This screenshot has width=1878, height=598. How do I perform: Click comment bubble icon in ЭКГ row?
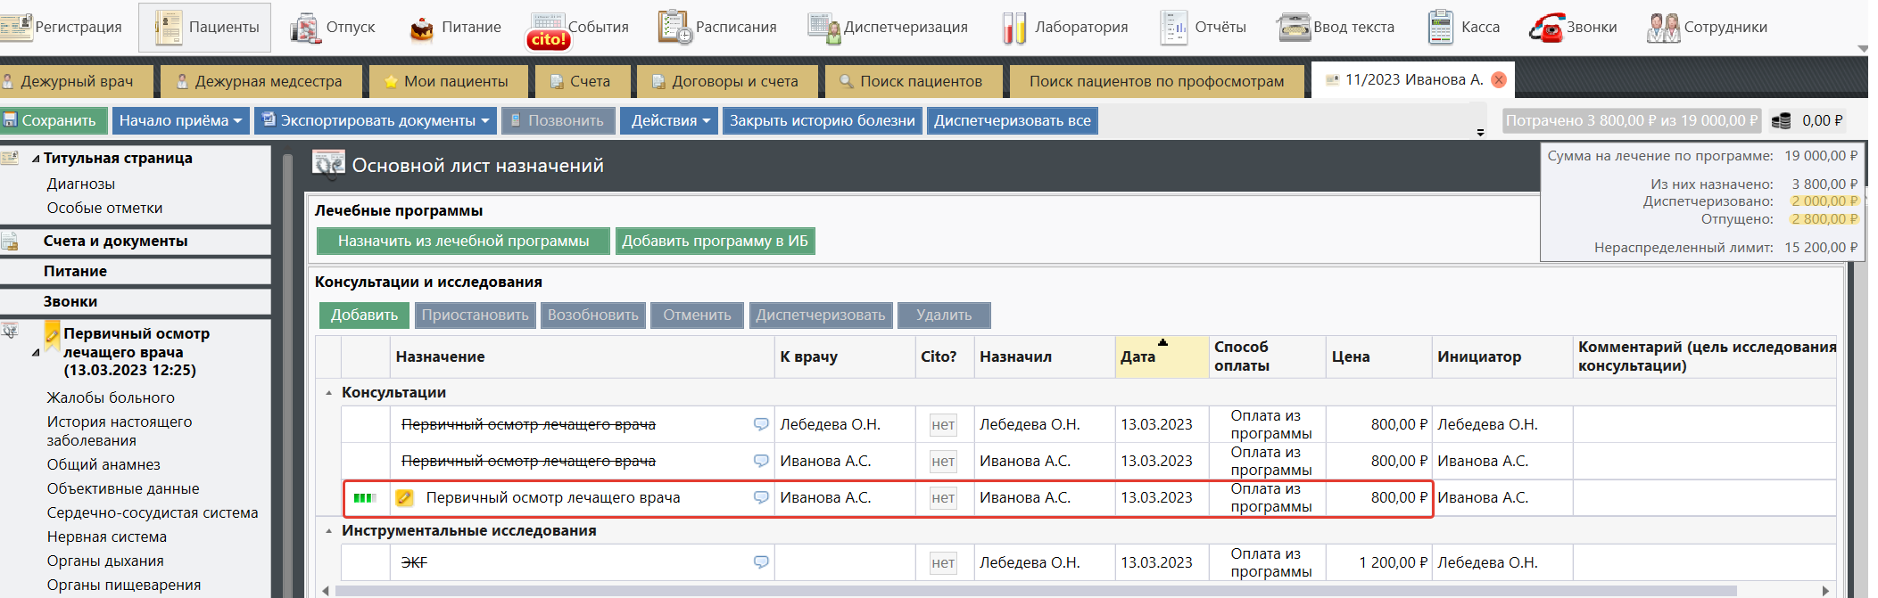tap(761, 562)
